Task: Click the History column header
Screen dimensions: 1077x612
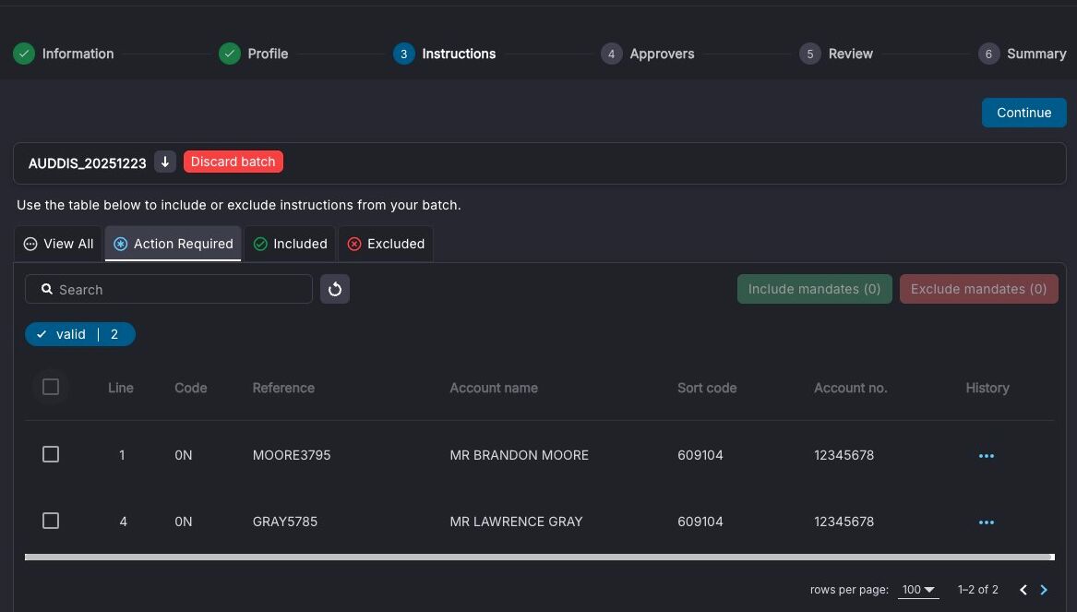Action: (987, 388)
